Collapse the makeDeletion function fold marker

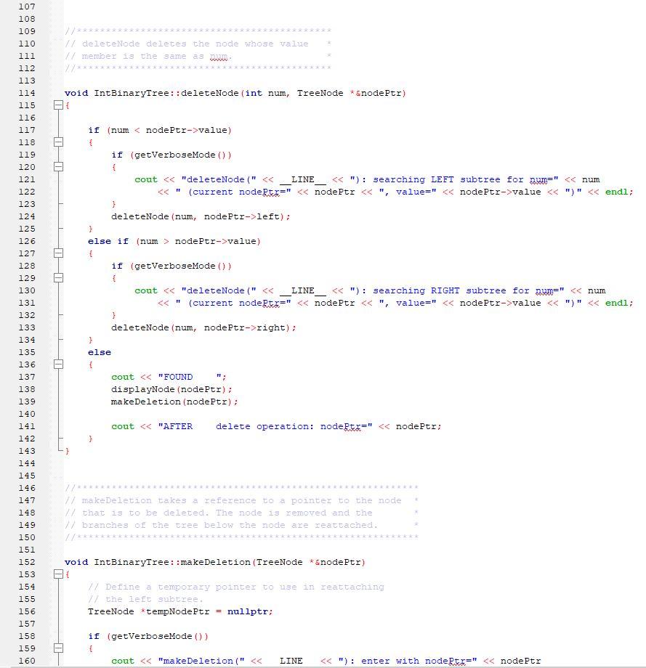(59, 574)
